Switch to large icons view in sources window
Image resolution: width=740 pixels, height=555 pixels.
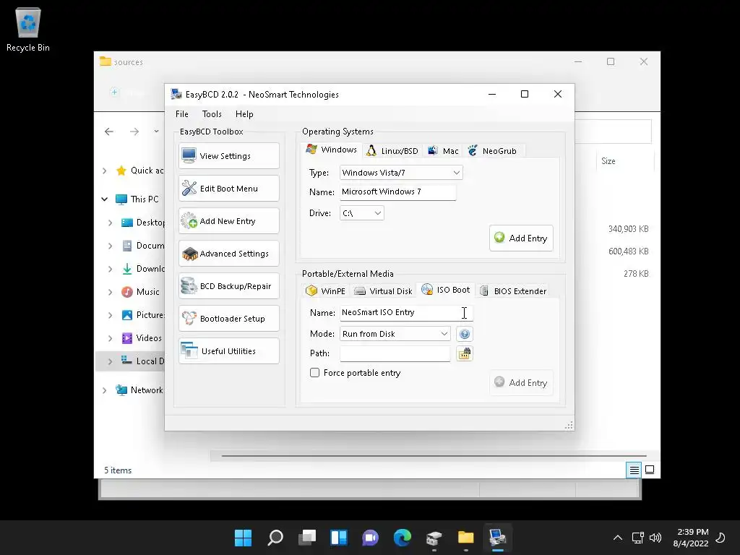(650, 470)
